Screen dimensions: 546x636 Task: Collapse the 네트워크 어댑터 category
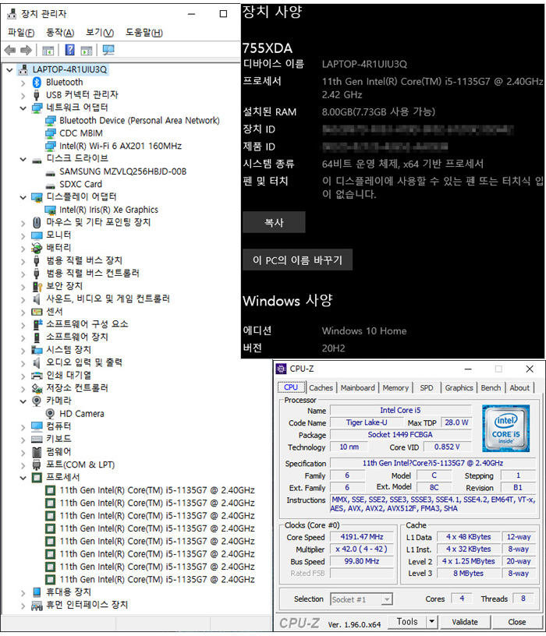click(x=23, y=108)
